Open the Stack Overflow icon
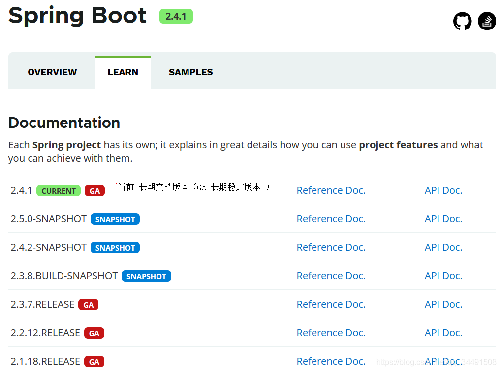The height and width of the screenshot is (371, 501). click(x=487, y=21)
